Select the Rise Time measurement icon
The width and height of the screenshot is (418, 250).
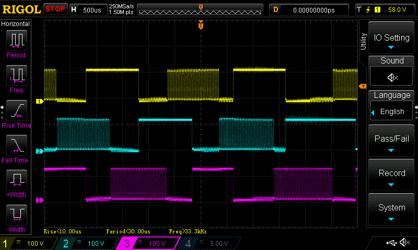pos(17,110)
